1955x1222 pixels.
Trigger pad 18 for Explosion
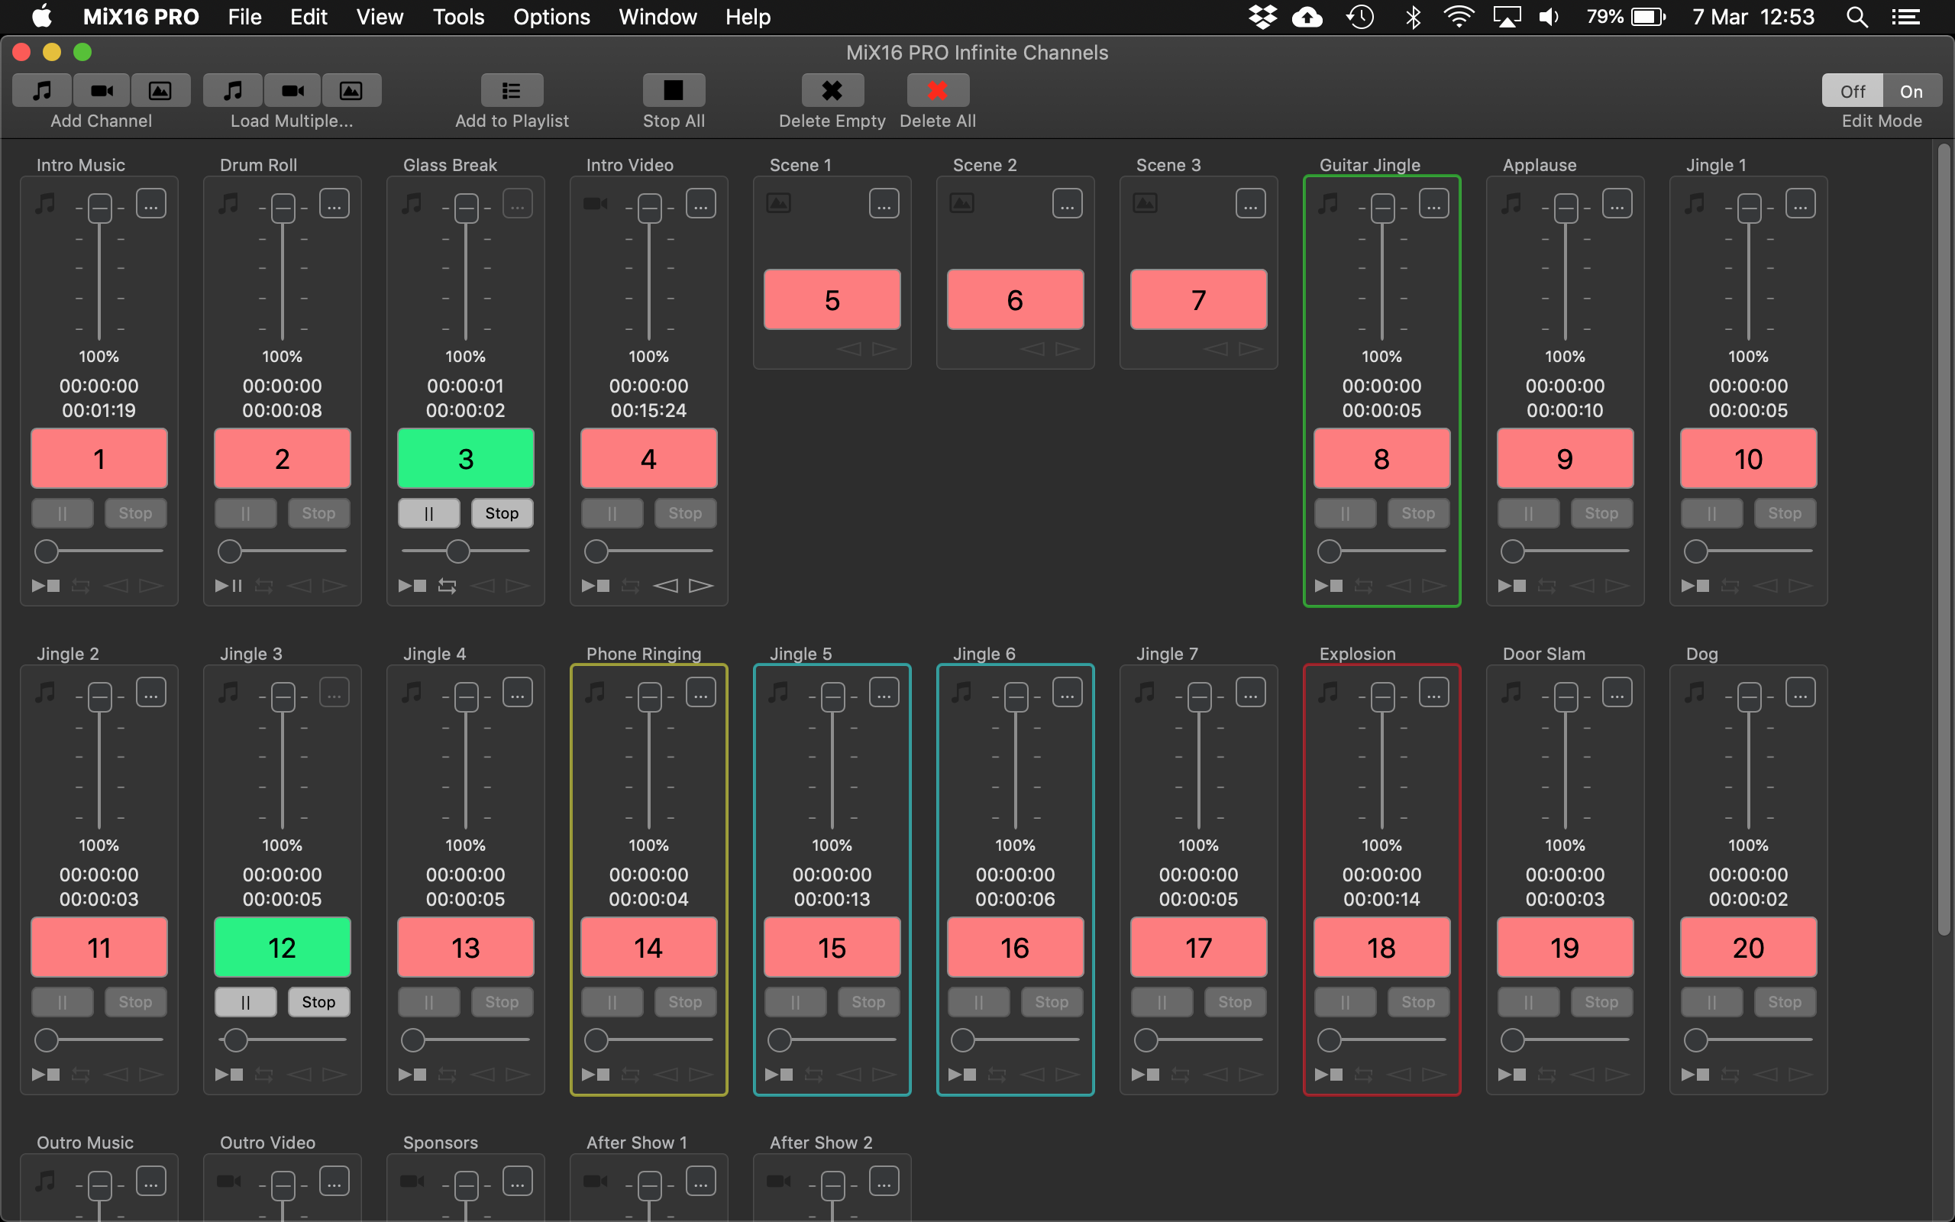[1381, 947]
